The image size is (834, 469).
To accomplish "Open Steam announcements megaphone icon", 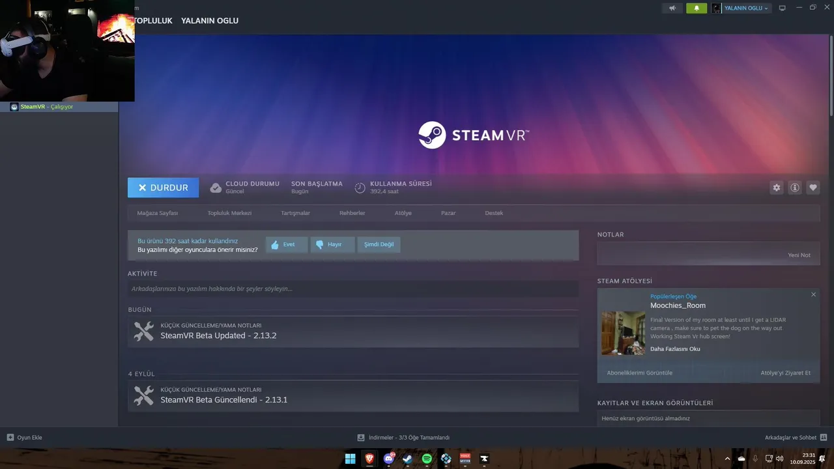I will [x=672, y=8].
